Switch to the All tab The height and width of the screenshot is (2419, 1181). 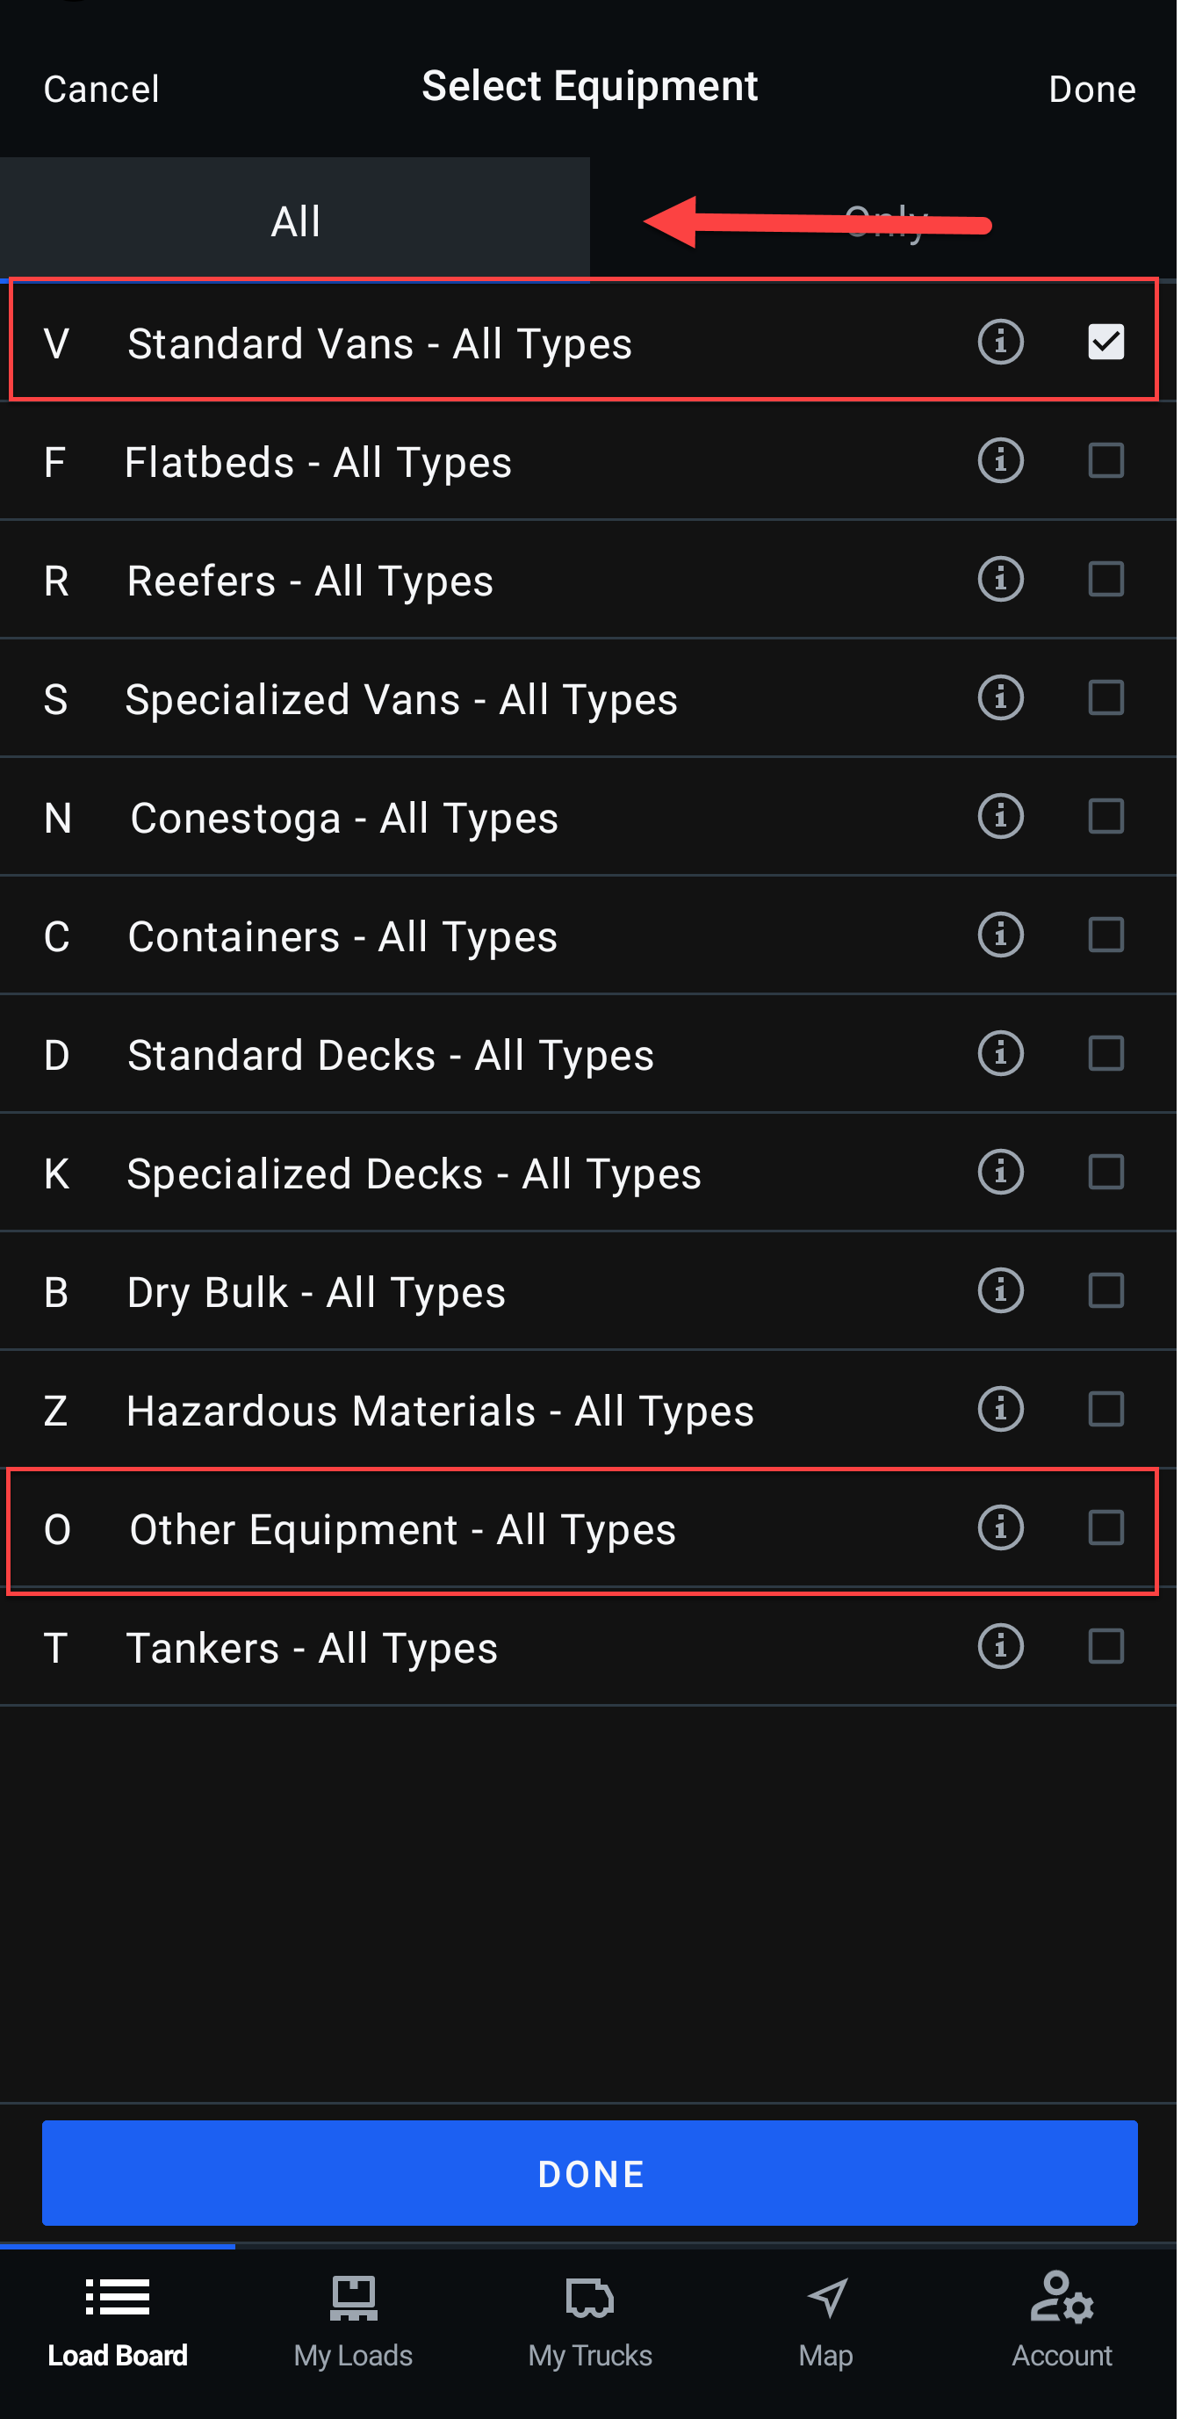(295, 219)
